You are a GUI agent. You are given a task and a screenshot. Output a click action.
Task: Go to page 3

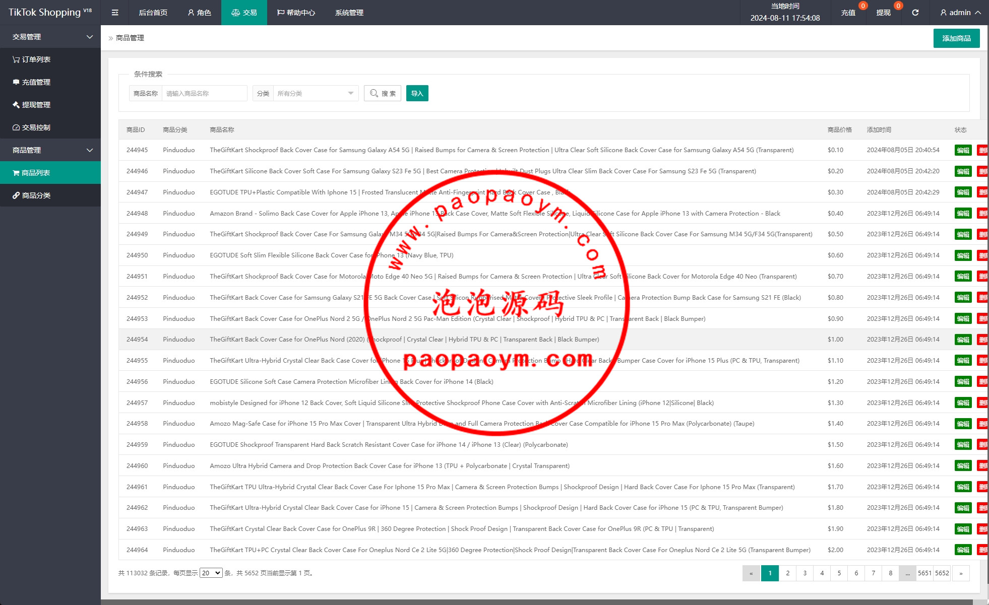click(x=805, y=573)
